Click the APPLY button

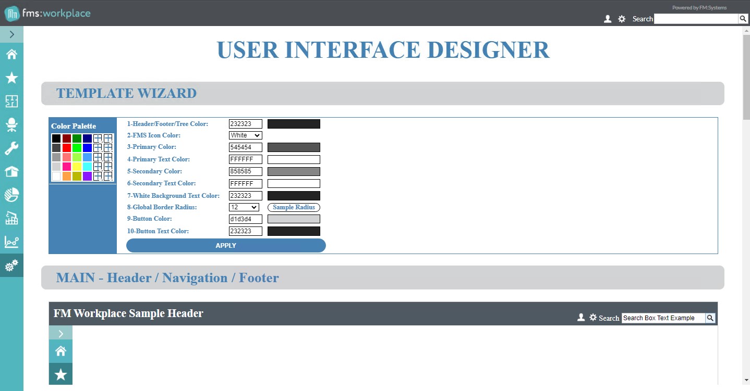(226, 246)
